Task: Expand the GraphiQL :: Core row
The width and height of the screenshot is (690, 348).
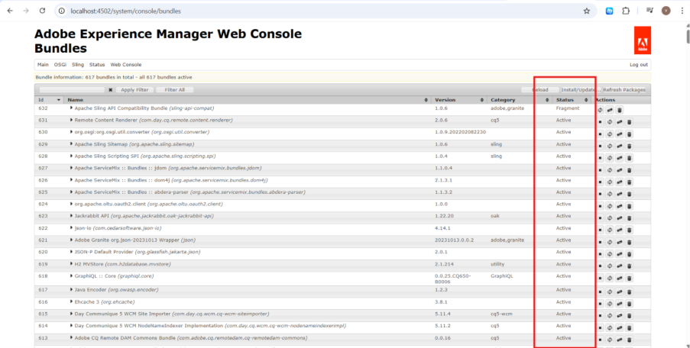Action: coord(71,276)
